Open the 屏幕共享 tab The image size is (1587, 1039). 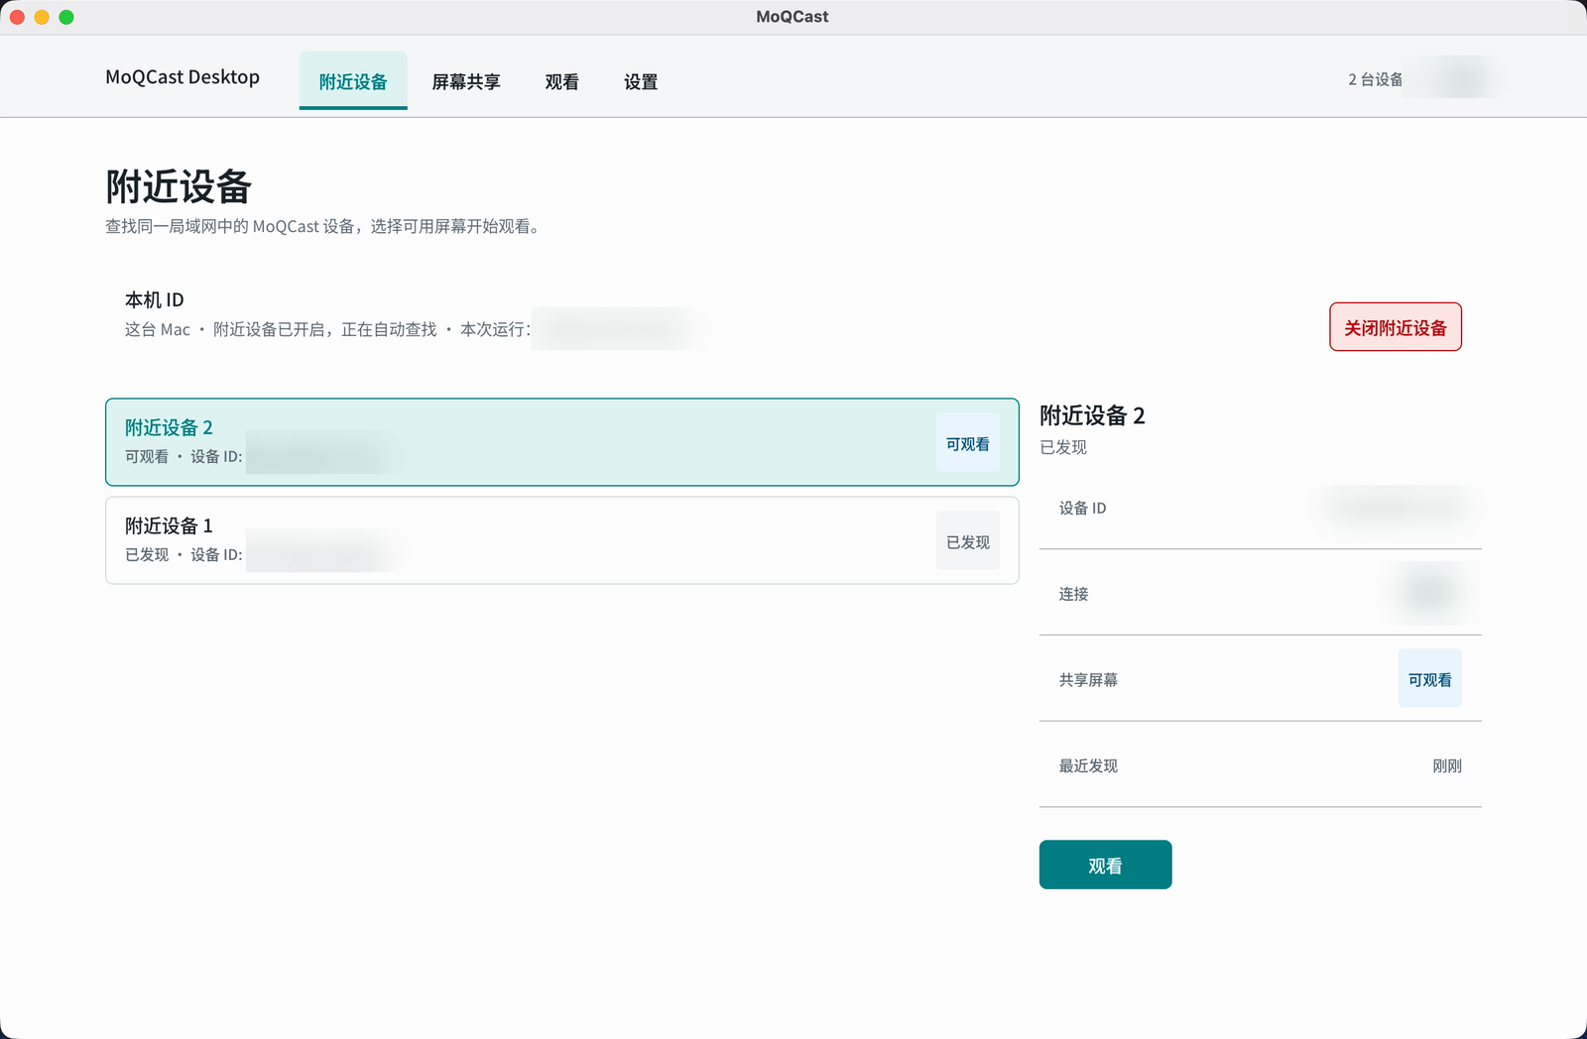[x=466, y=81]
